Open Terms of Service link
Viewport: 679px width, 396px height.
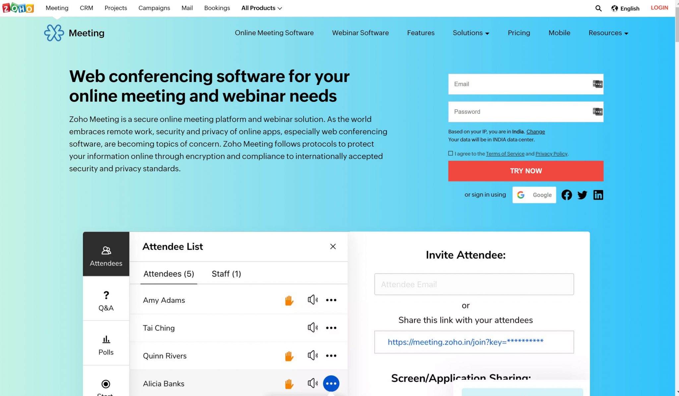click(505, 154)
